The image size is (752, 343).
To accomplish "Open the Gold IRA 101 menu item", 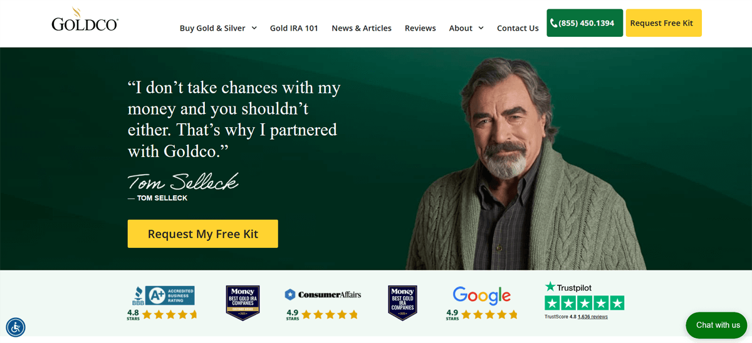I will (x=294, y=28).
